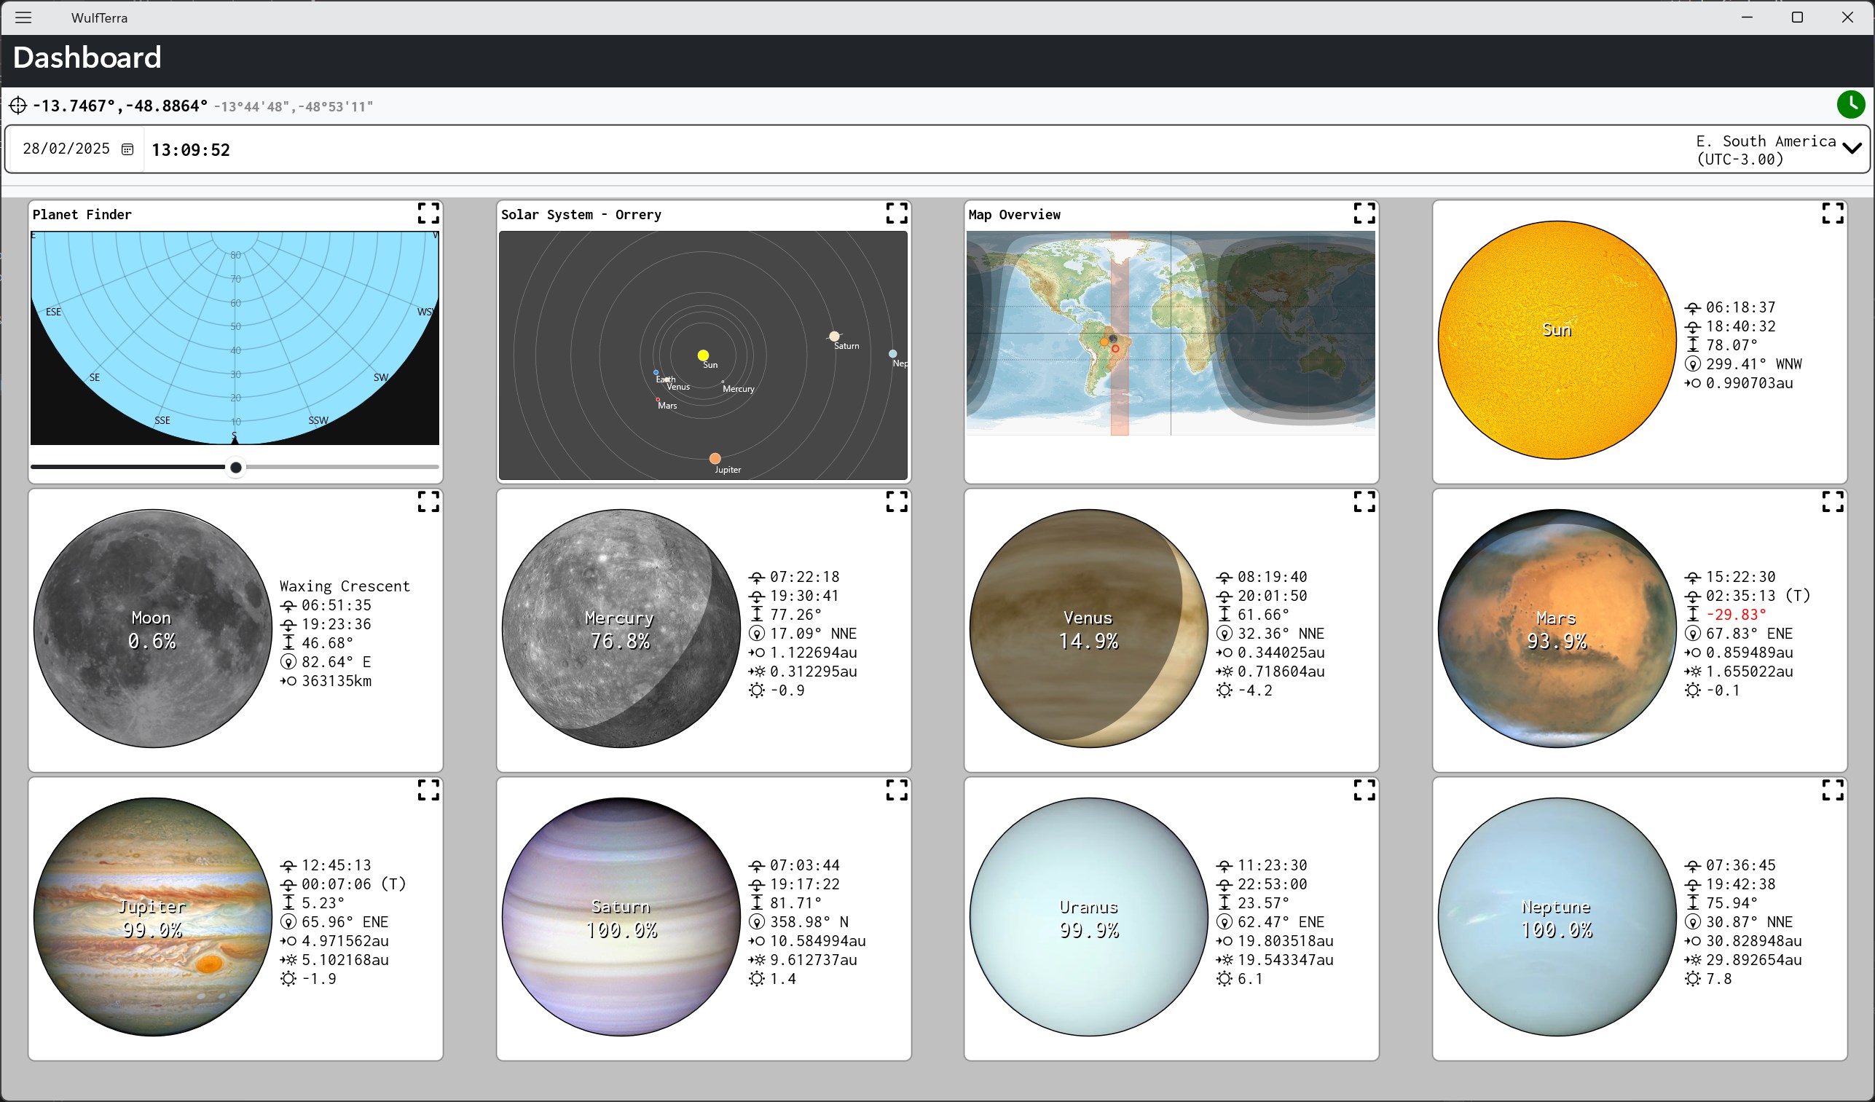The width and height of the screenshot is (1875, 1102).
Task: Open the timezone dropdown chevron
Action: pos(1852,149)
